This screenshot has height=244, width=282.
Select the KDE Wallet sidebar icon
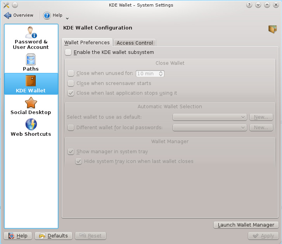(31, 81)
